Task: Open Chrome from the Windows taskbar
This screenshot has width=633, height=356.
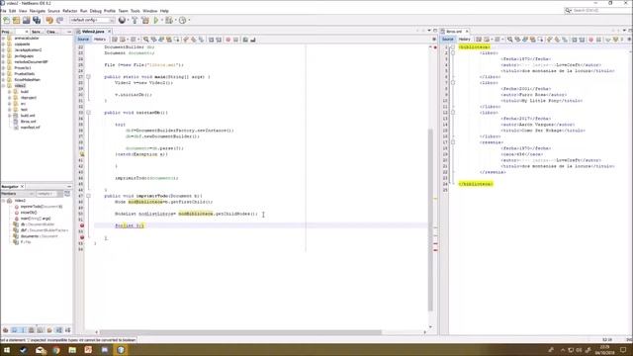Action: point(55,350)
